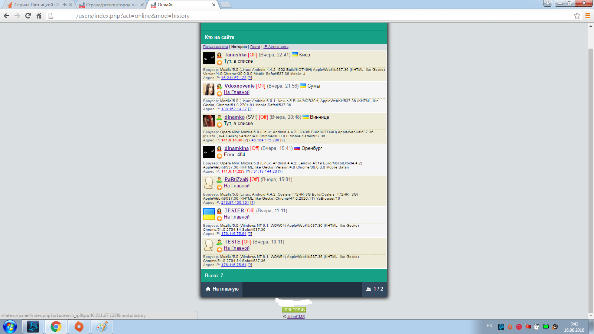Open the orange Origin taskbar icon
The image size is (594, 334).
click(79, 327)
